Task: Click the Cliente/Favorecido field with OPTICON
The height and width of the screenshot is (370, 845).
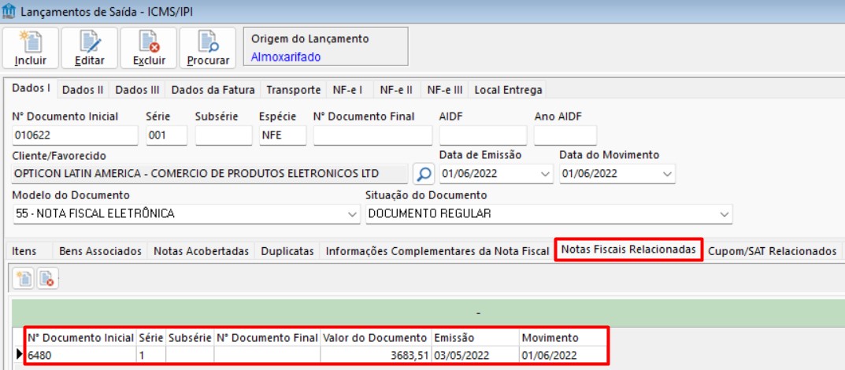Action: tap(209, 174)
